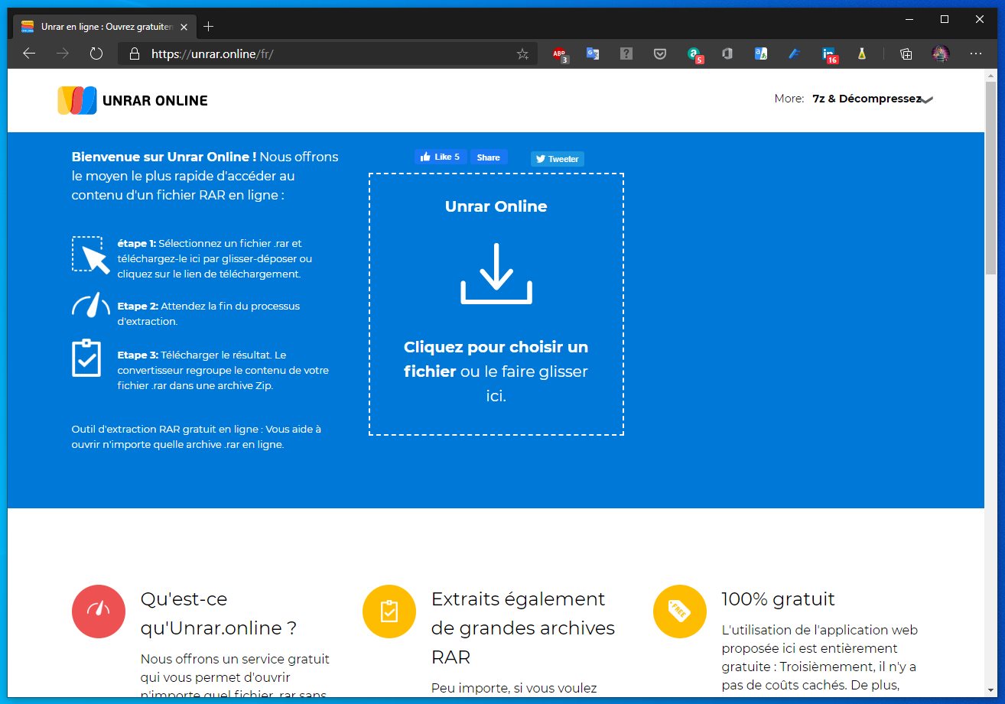Click the yellow FREE tag icon
Image resolution: width=1005 pixels, height=704 pixels.
680,612
